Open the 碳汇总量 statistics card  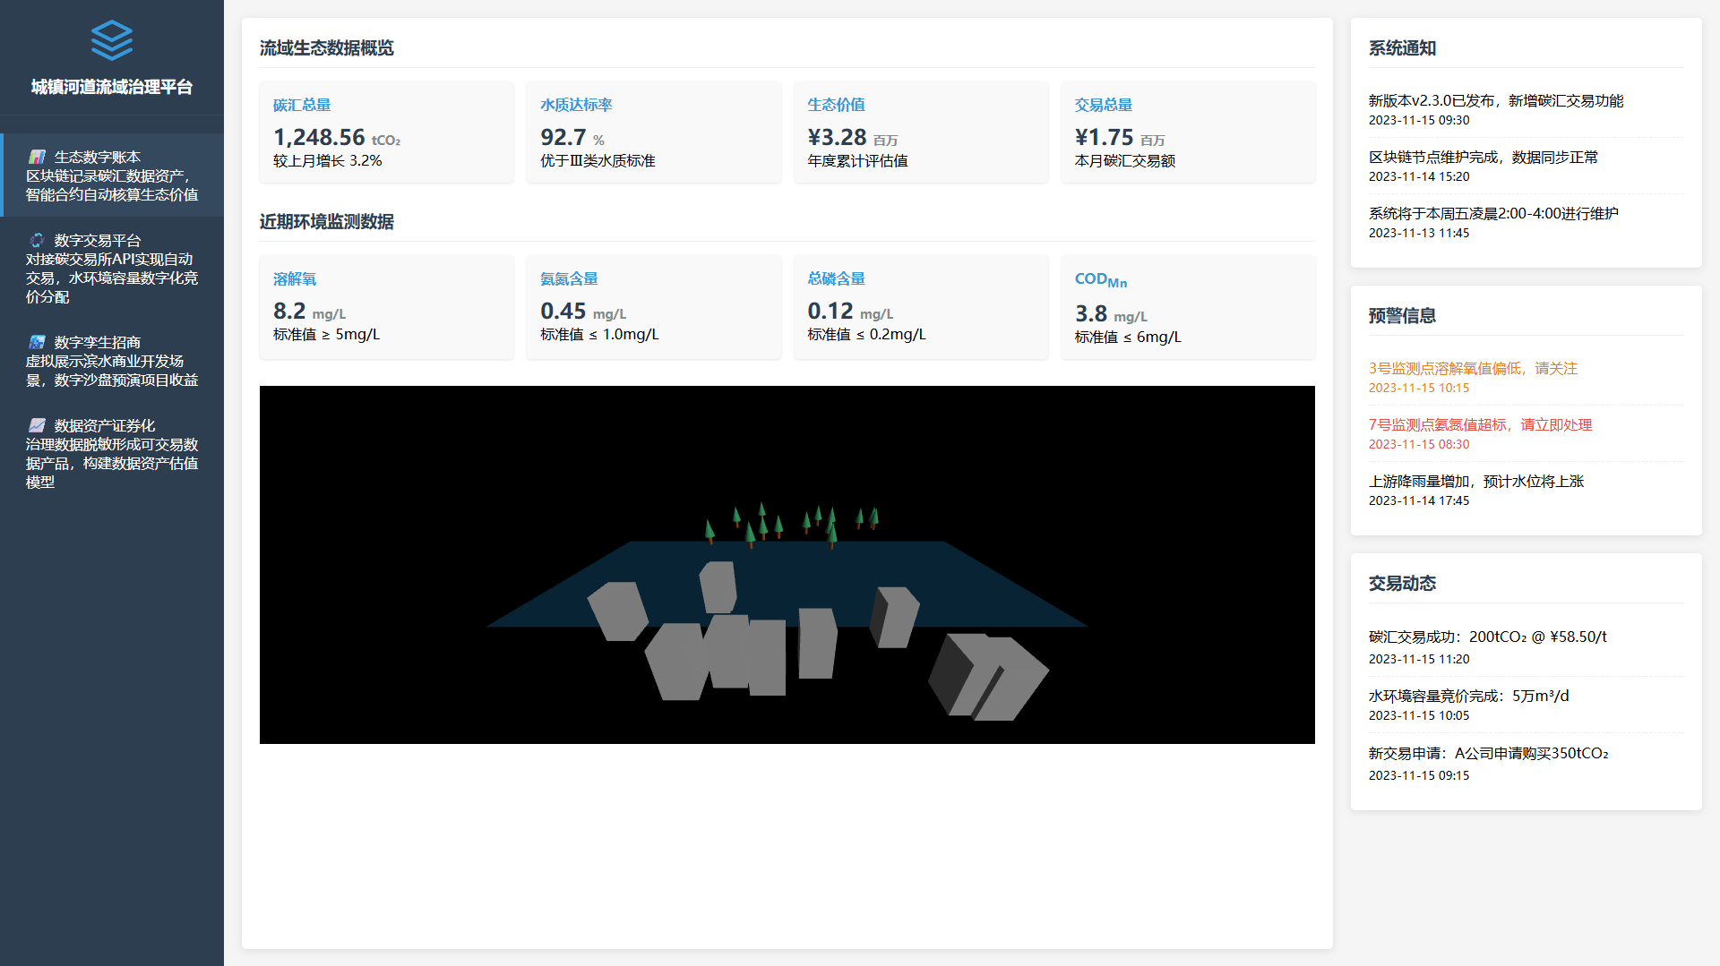[x=386, y=133]
